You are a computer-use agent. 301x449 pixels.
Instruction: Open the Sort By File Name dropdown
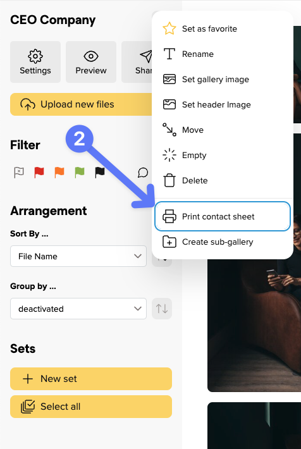[x=78, y=256]
